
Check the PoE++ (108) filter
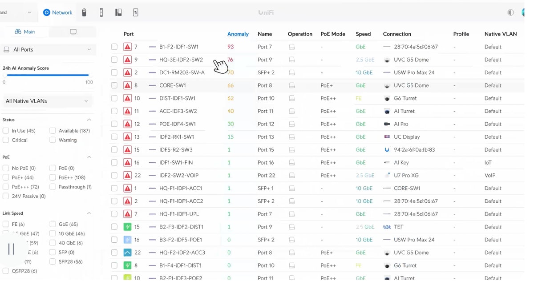click(53, 177)
